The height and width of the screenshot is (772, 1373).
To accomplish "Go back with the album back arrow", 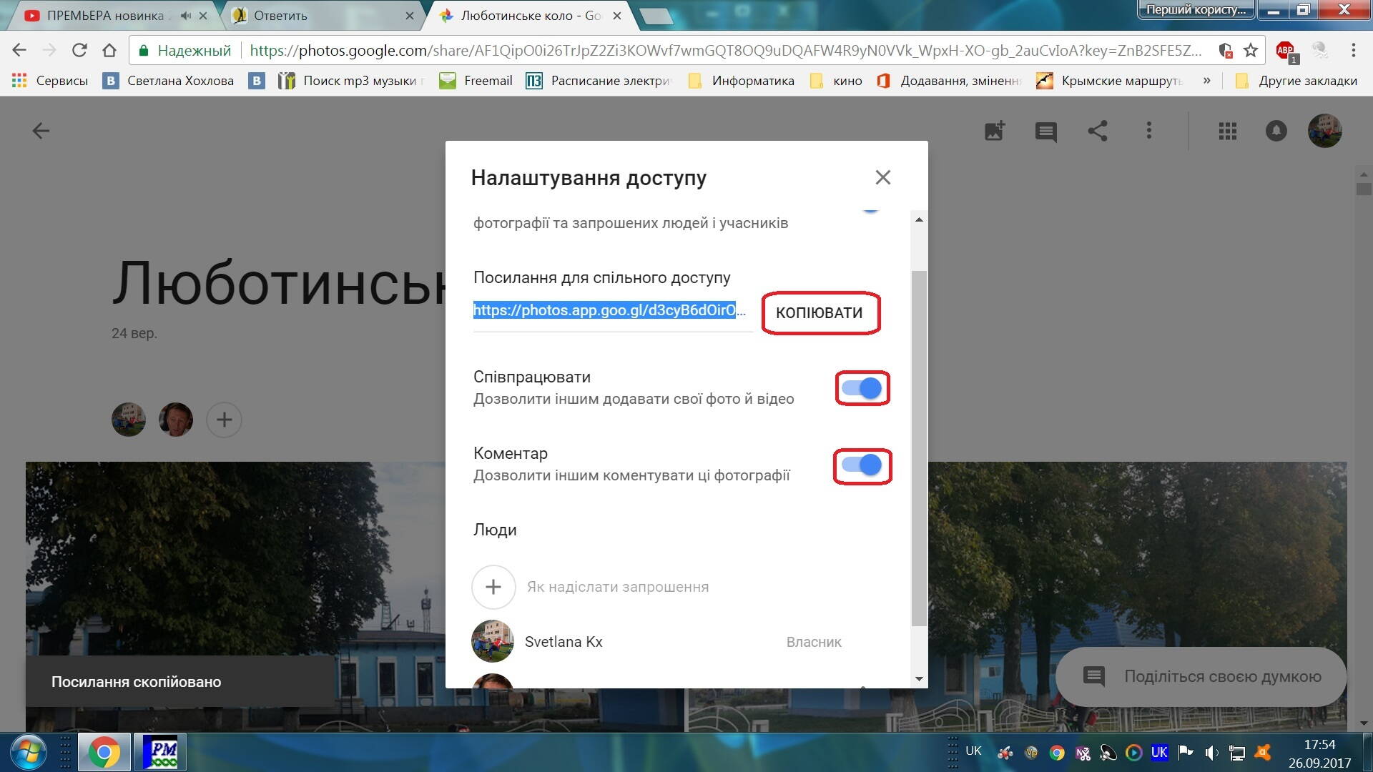I will [41, 131].
